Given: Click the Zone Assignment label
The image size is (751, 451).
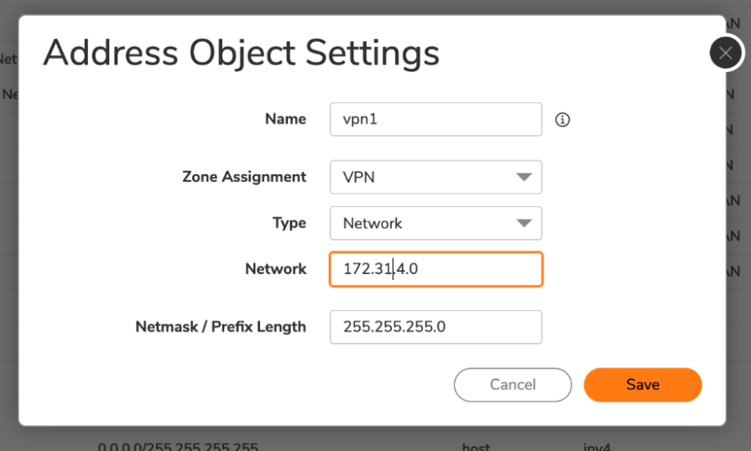Looking at the screenshot, I should click(x=244, y=177).
